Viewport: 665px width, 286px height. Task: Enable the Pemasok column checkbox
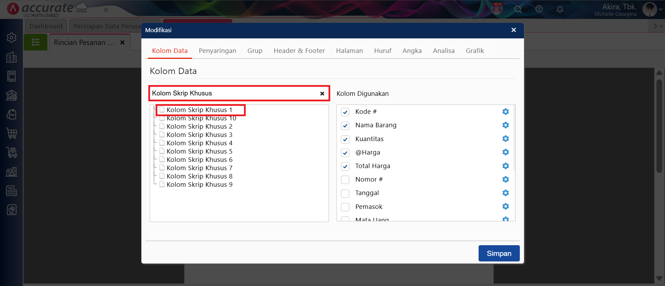[345, 207]
